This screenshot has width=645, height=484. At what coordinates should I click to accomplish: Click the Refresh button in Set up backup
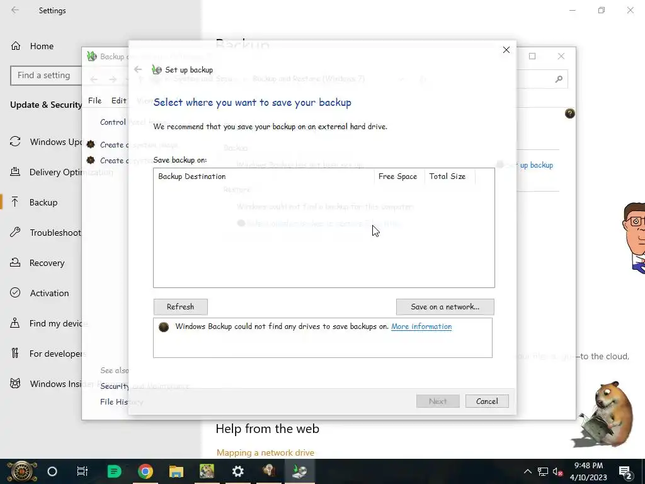(180, 307)
